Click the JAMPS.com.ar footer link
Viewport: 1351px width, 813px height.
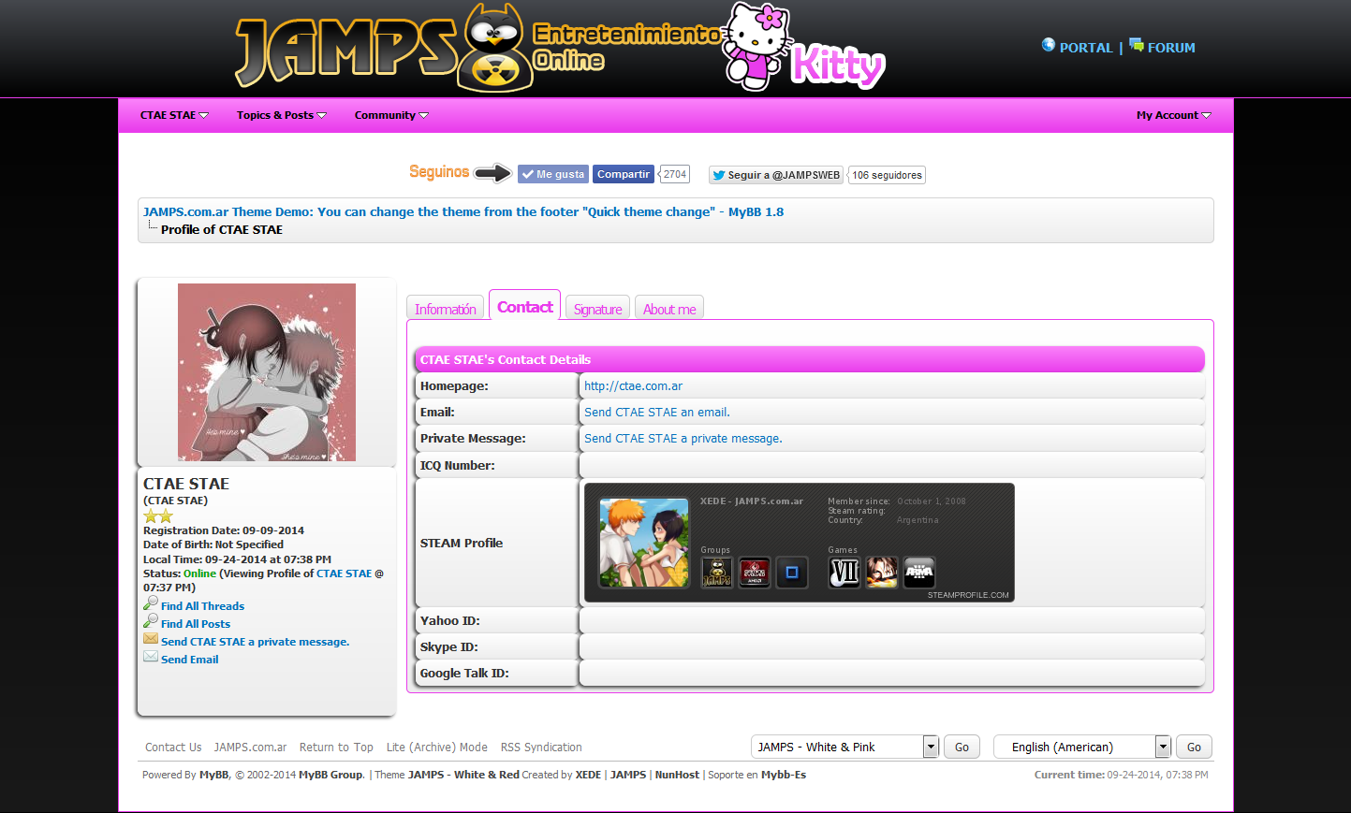point(250,748)
